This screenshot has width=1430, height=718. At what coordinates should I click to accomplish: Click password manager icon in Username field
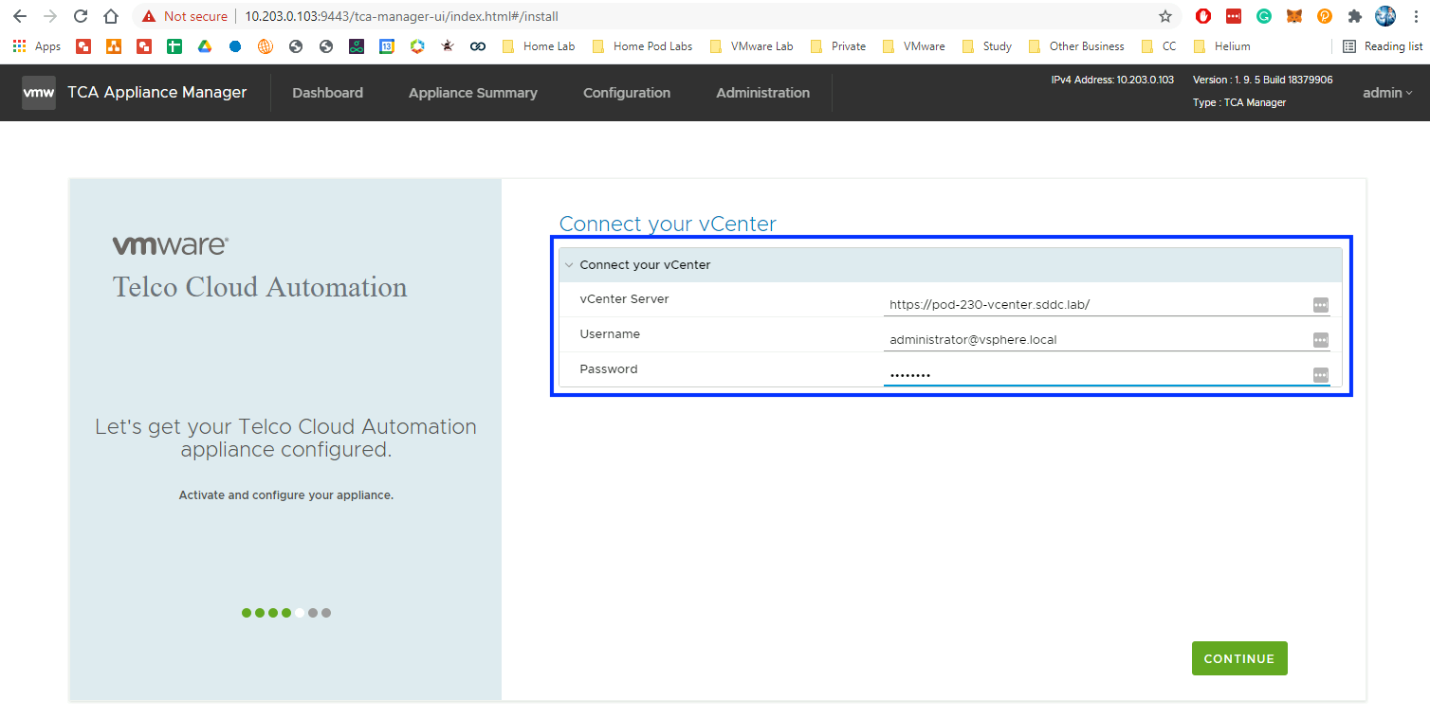(x=1320, y=340)
